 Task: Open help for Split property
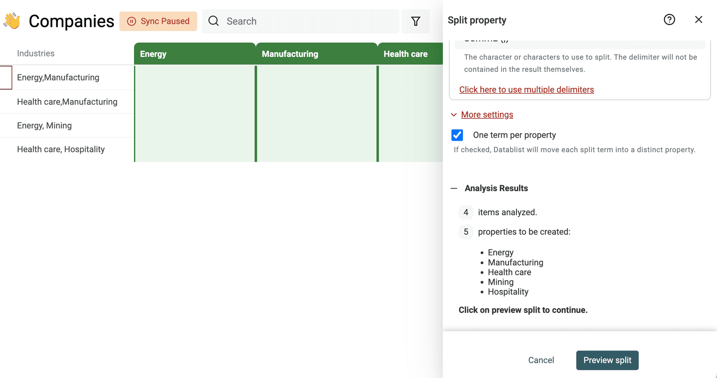[669, 19]
